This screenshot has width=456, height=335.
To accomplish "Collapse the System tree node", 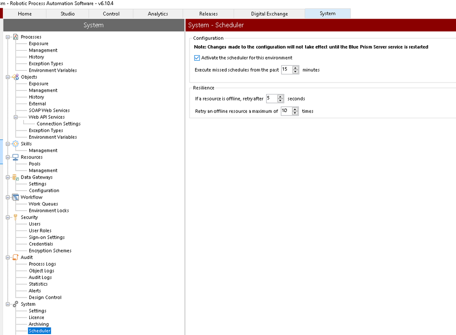I will click(x=8, y=304).
